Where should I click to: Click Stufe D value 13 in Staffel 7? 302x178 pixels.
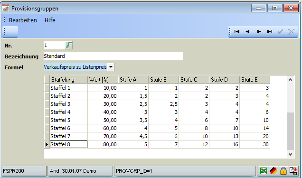pyautogui.click(x=225, y=136)
